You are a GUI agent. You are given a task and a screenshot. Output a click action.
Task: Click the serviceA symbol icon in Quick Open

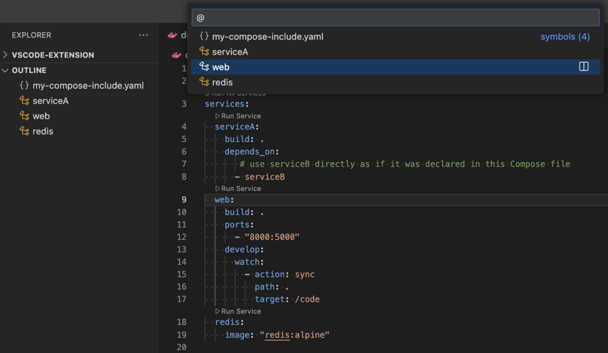coord(204,51)
